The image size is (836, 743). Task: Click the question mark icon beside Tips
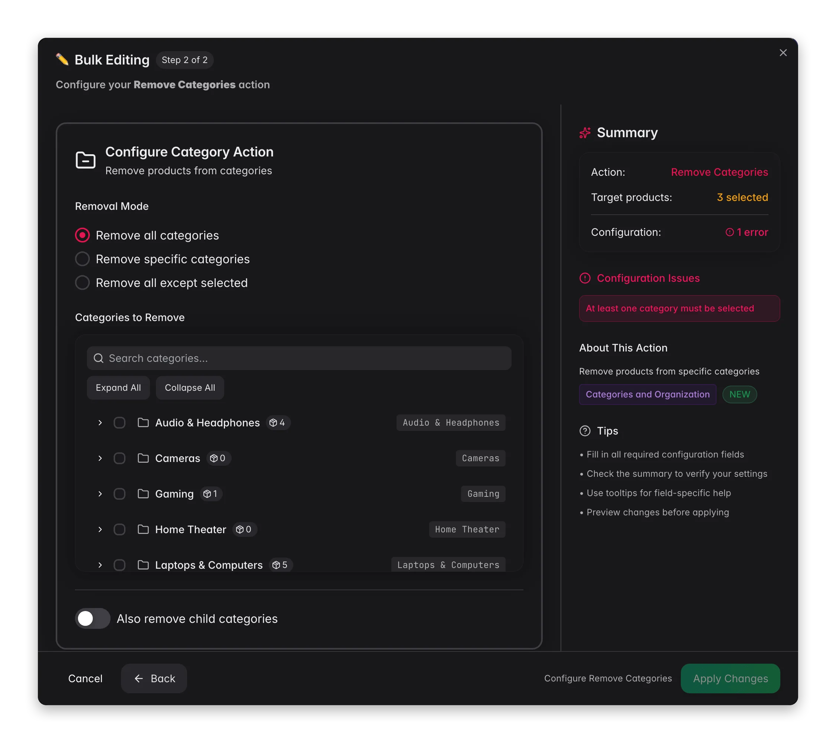click(585, 431)
